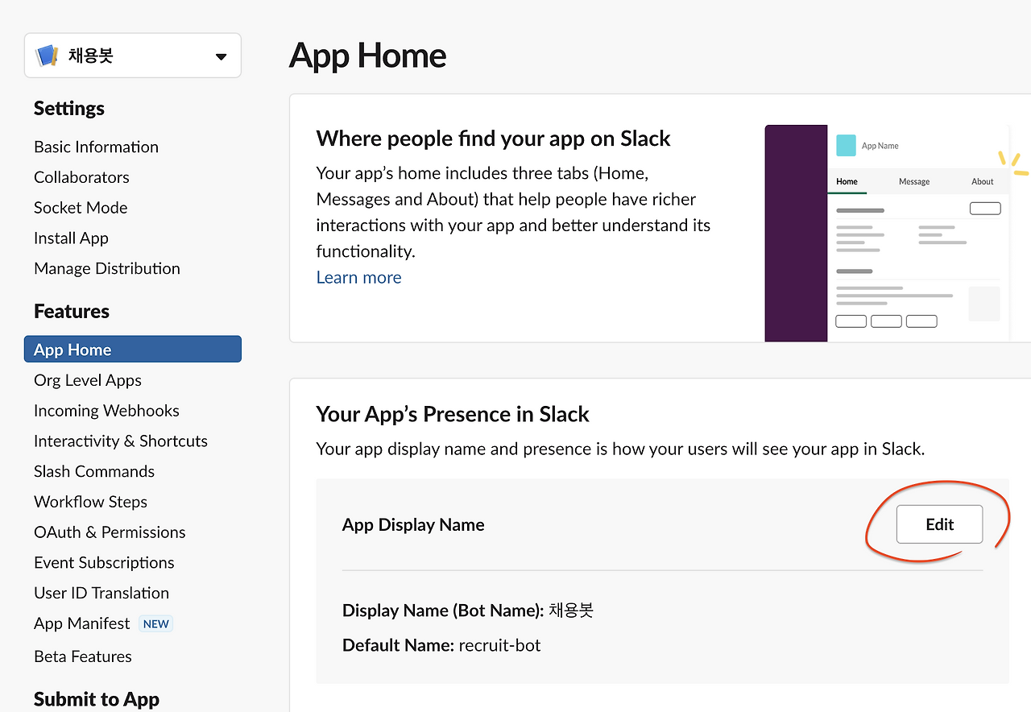The height and width of the screenshot is (712, 1031).
Task: Navigate to Manage Distribution
Action: [107, 268]
